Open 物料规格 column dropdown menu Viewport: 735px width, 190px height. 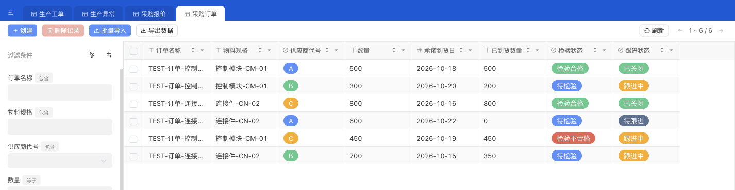[x=269, y=50]
